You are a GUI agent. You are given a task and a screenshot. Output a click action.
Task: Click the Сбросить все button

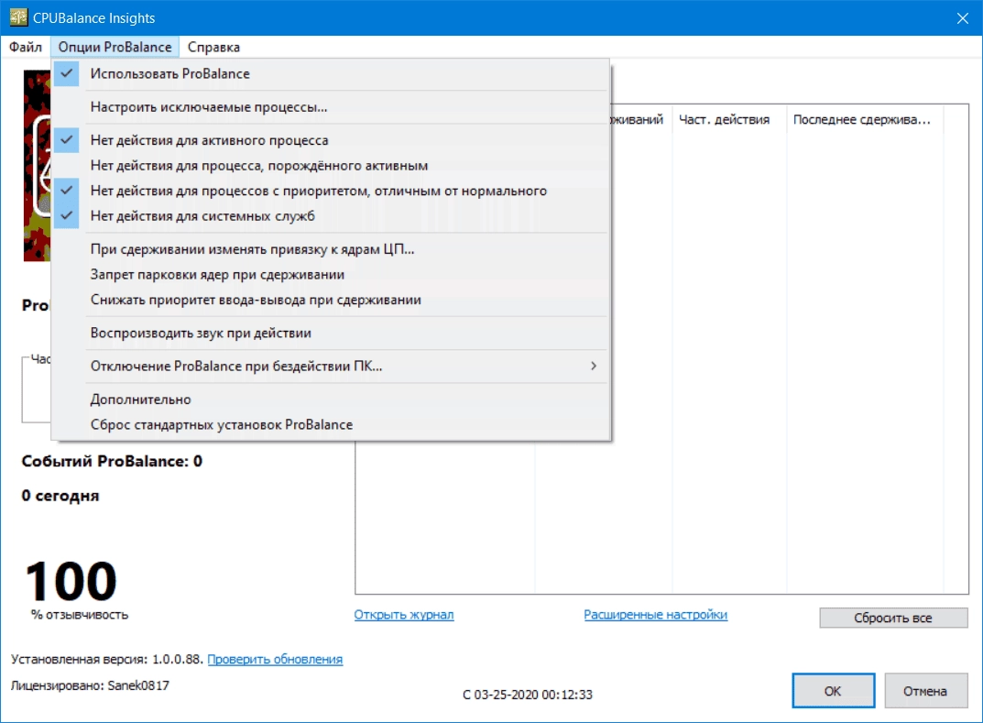893,618
